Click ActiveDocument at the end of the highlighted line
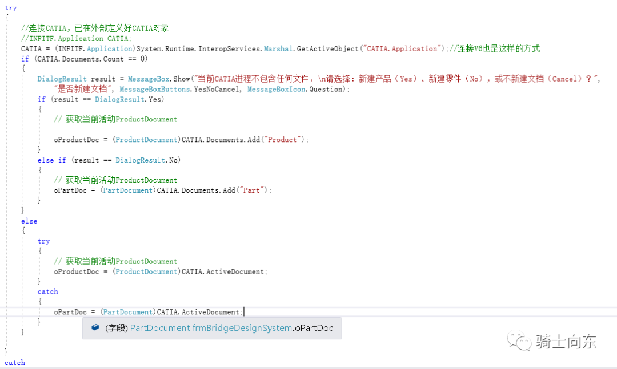This screenshot has height=369, width=617. point(210,312)
